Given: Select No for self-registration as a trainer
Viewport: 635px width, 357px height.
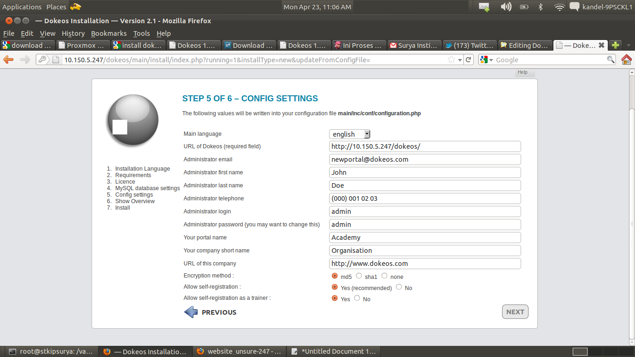Looking at the screenshot, I should point(357,298).
